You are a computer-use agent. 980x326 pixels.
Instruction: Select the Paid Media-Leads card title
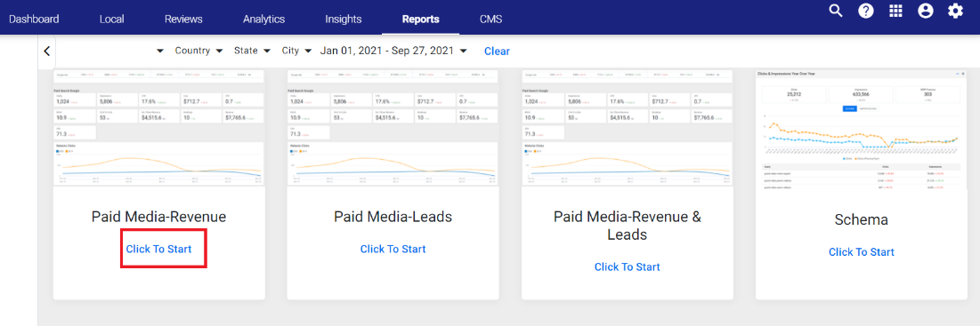393,216
